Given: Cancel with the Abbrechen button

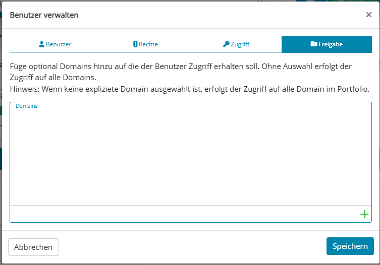Looking at the screenshot, I should (33, 247).
